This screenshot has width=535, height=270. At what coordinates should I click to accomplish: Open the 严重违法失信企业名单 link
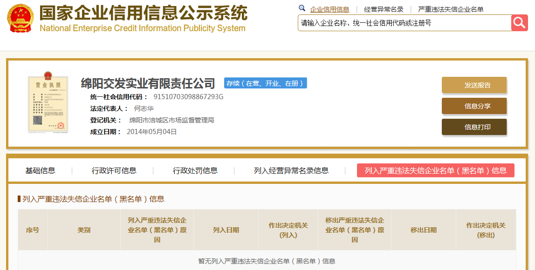[451, 10]
